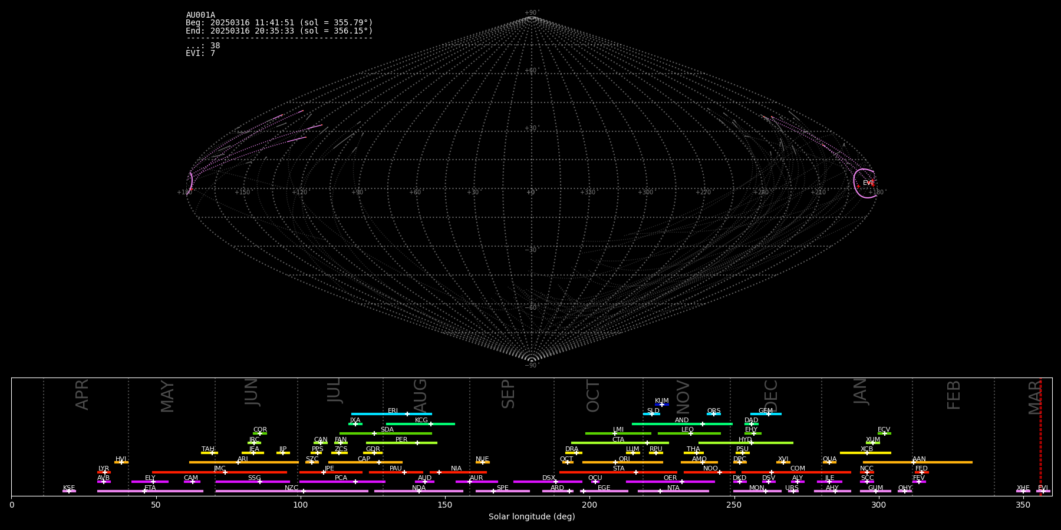This screenshot has width=1061, height=530.
Task: Select the AND shower label
Action: tap(681, 420)
